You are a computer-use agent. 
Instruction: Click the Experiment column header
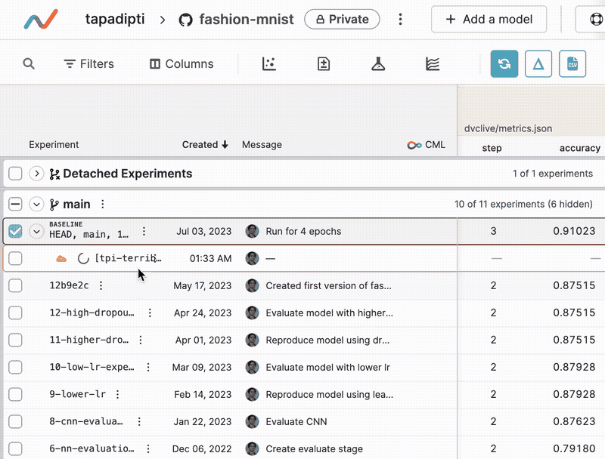pos(54,144)
